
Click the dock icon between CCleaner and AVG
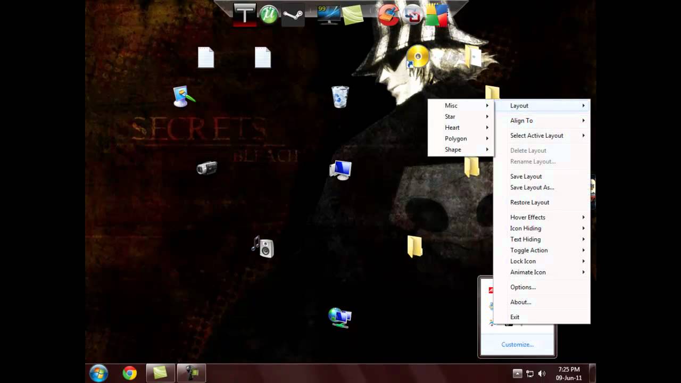pos(413,14)
